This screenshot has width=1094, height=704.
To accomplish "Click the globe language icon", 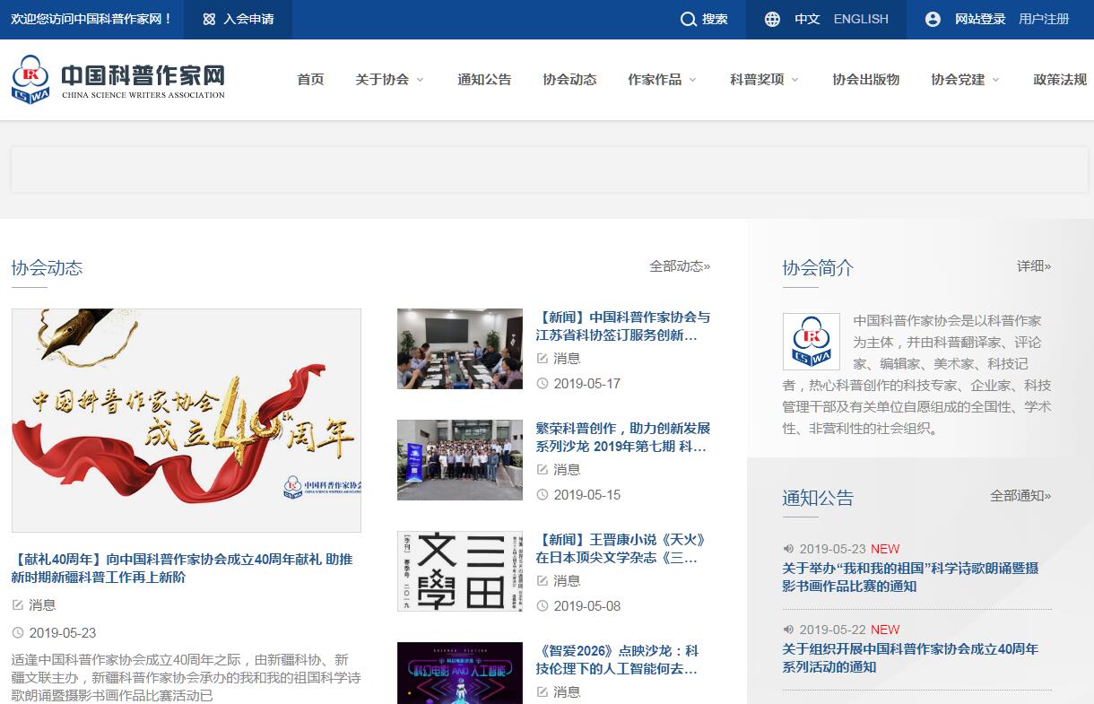I will [x=772, y=20].
